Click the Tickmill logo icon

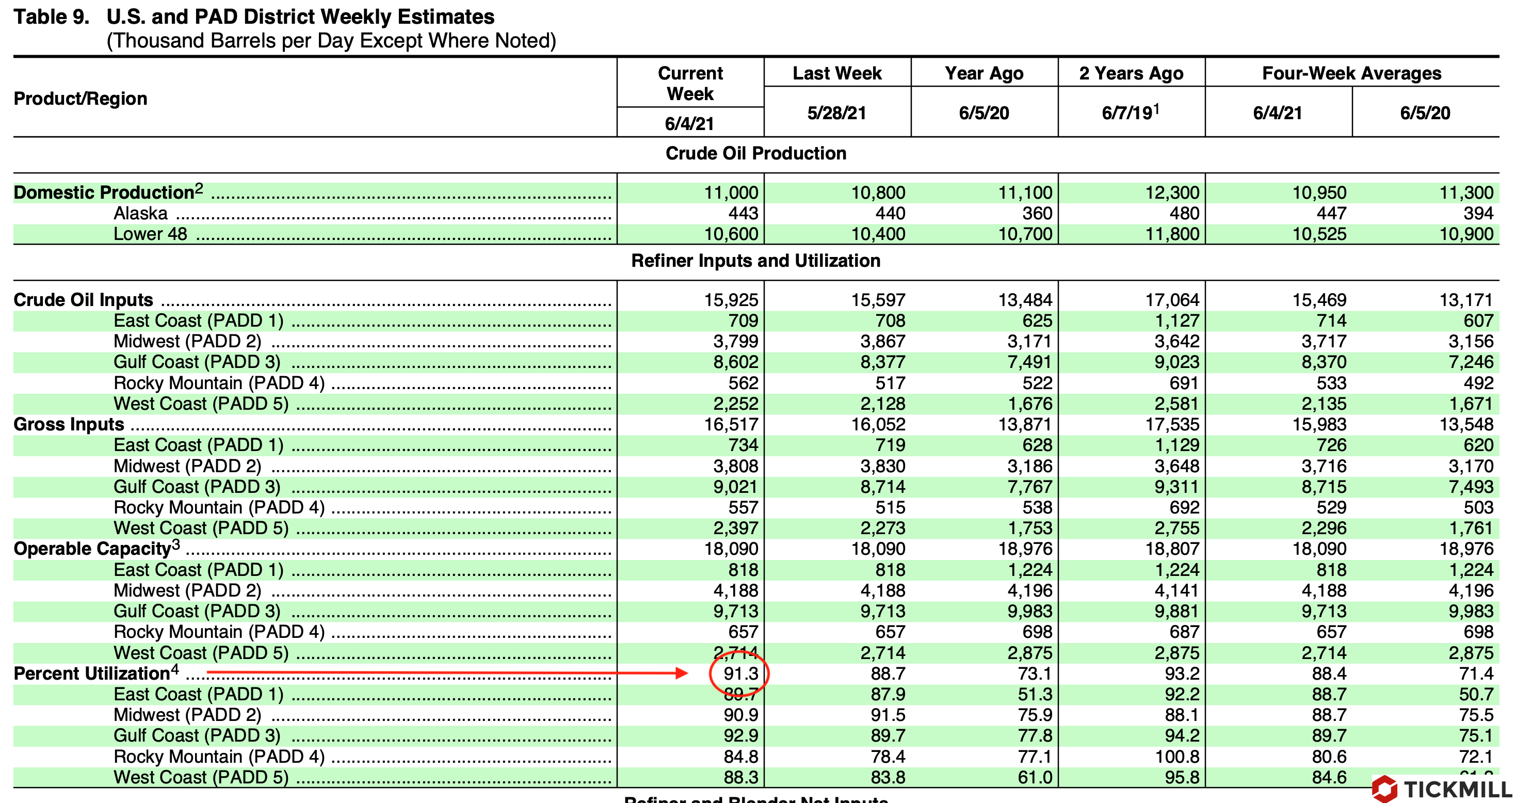(1385, 789)
